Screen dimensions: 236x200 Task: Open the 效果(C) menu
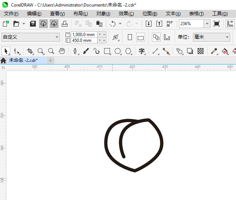tap(126, 13)
